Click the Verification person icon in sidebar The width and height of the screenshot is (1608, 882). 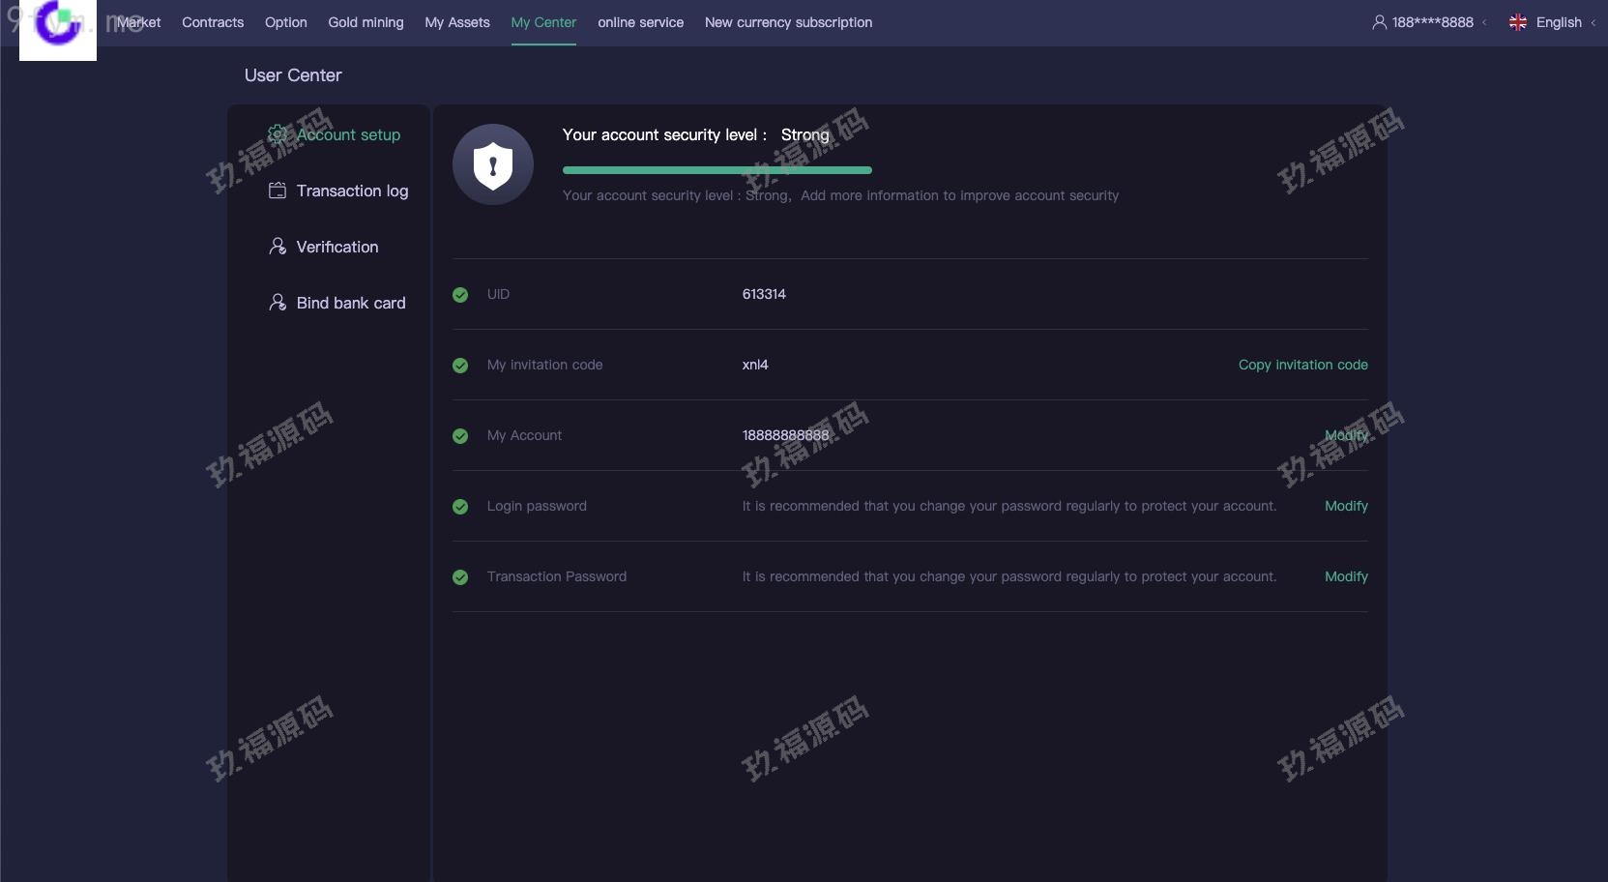(278, 247)
